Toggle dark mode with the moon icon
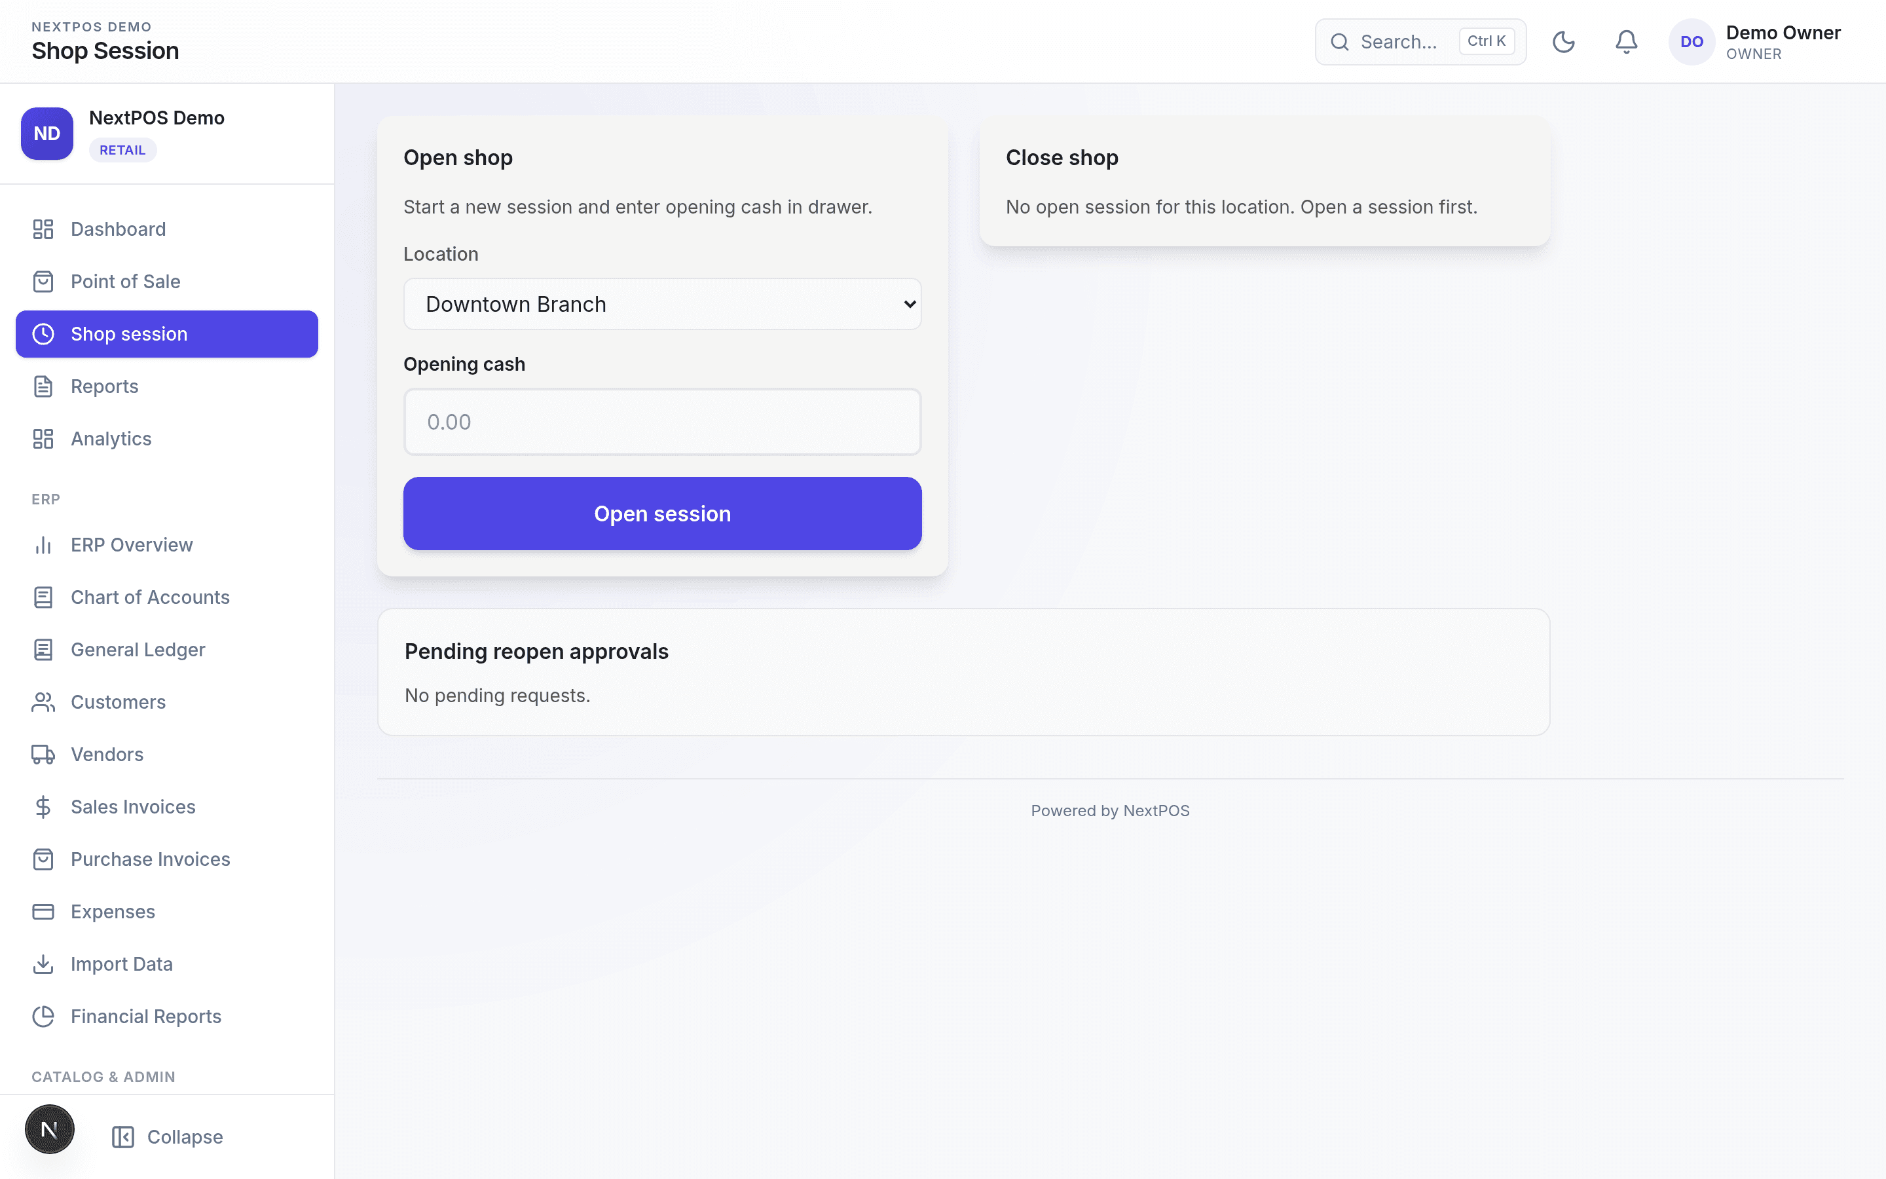This screenshot has height=1179, width=1886. tap(1563, 42)
